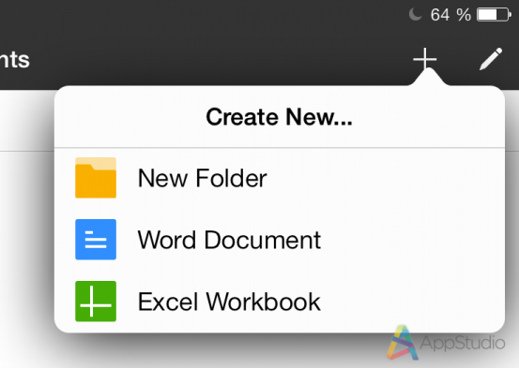Choose New Folder from the Create New menu
This screenshot has height=368, width=519.
280,178
